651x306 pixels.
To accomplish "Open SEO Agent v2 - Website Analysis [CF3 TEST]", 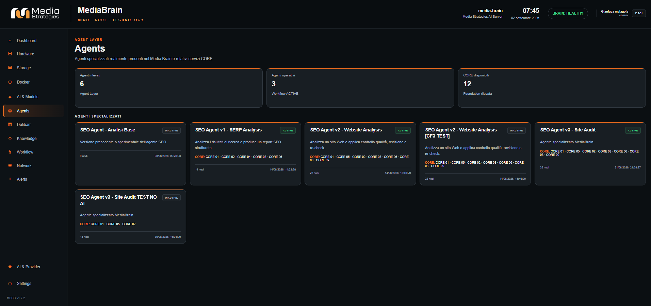I will pyautogui.click(x=475, y=154).
